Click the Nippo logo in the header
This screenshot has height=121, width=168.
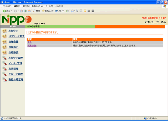[x=17, y=20]
